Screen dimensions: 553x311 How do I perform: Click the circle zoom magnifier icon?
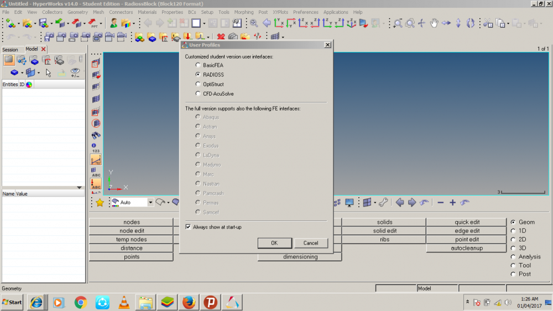pyautogui.click(x=410, y=23)
